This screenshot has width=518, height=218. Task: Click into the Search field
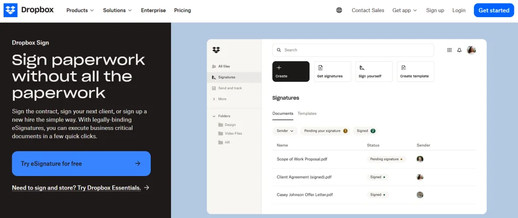[x=353, y=50]
